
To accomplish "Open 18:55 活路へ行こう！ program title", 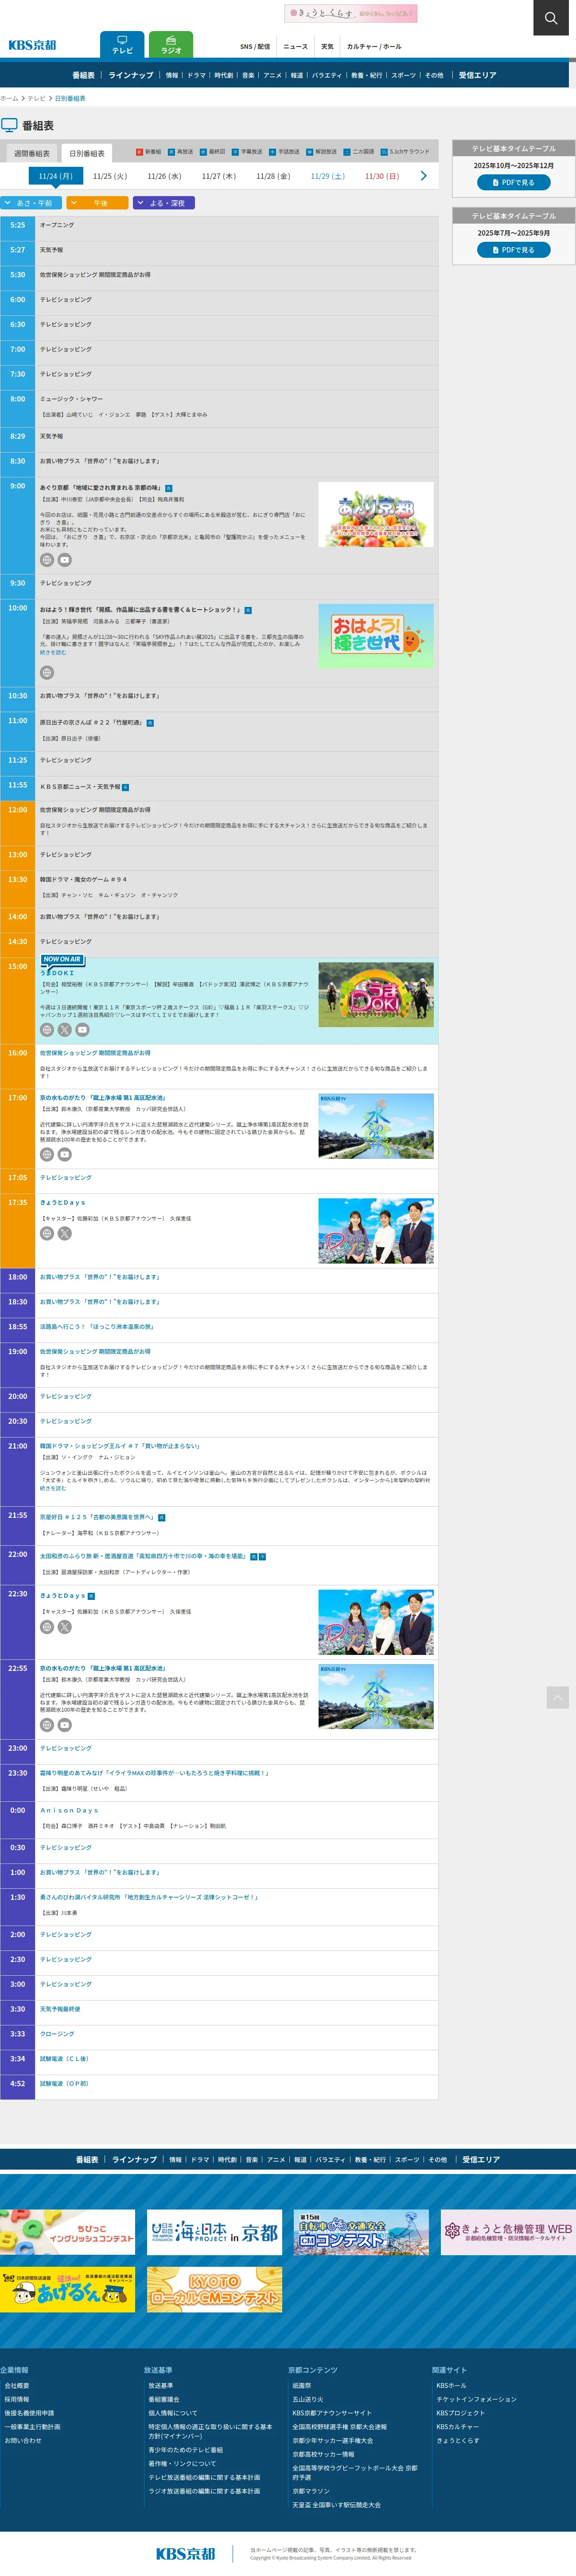I will pos(97,1326).
